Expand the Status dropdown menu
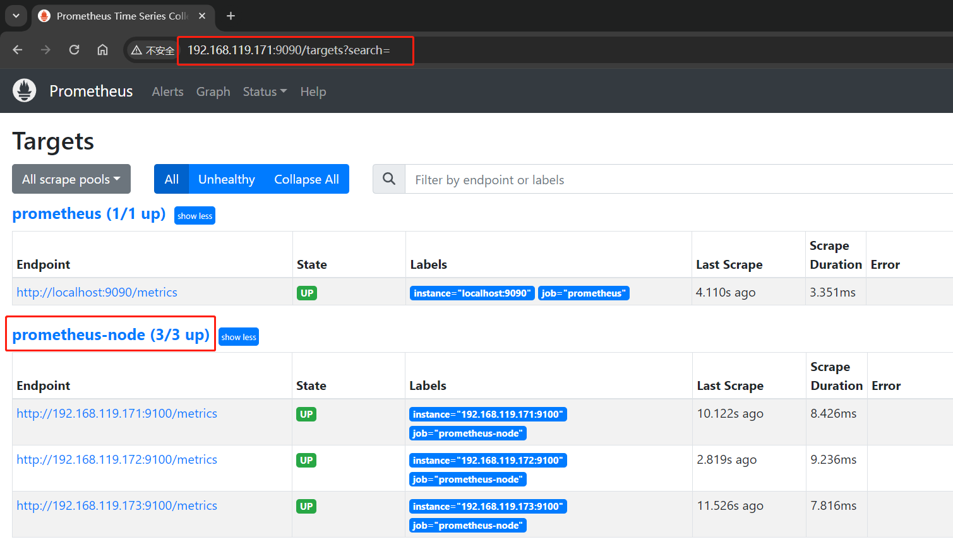 pyautogui.click(x=265, y=91)
